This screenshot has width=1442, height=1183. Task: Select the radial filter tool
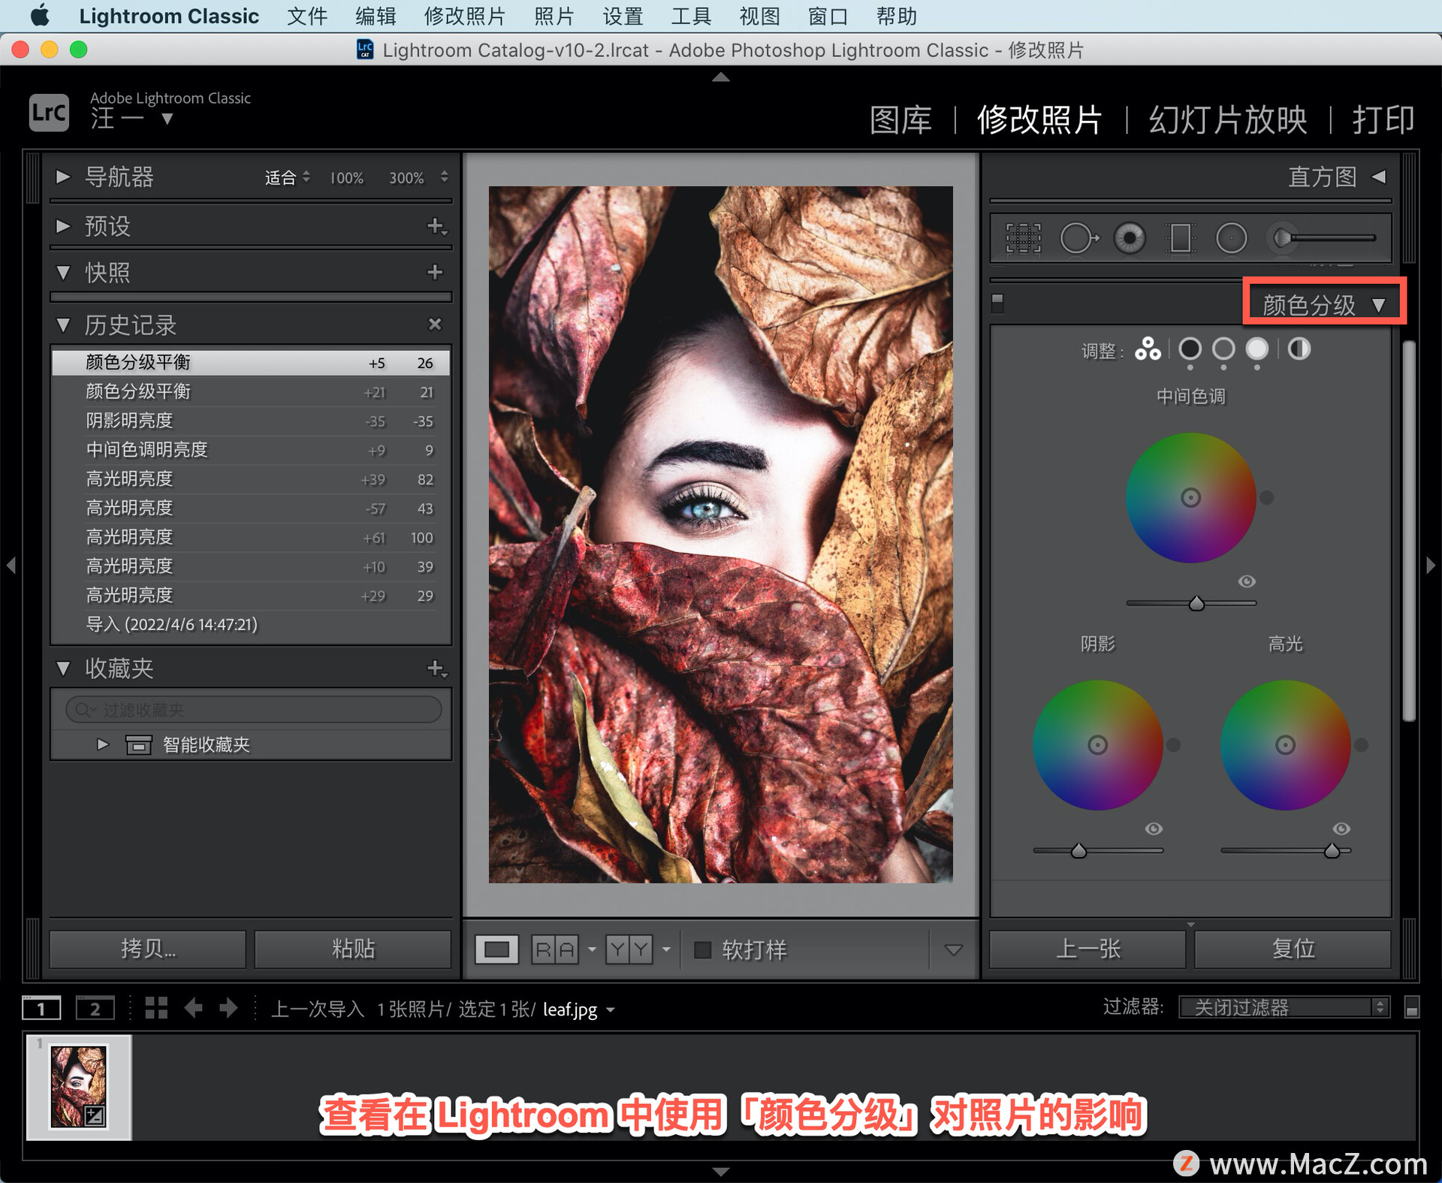[1231, 238]
